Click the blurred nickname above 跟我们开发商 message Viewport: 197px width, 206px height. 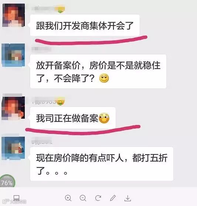[48, 9]
